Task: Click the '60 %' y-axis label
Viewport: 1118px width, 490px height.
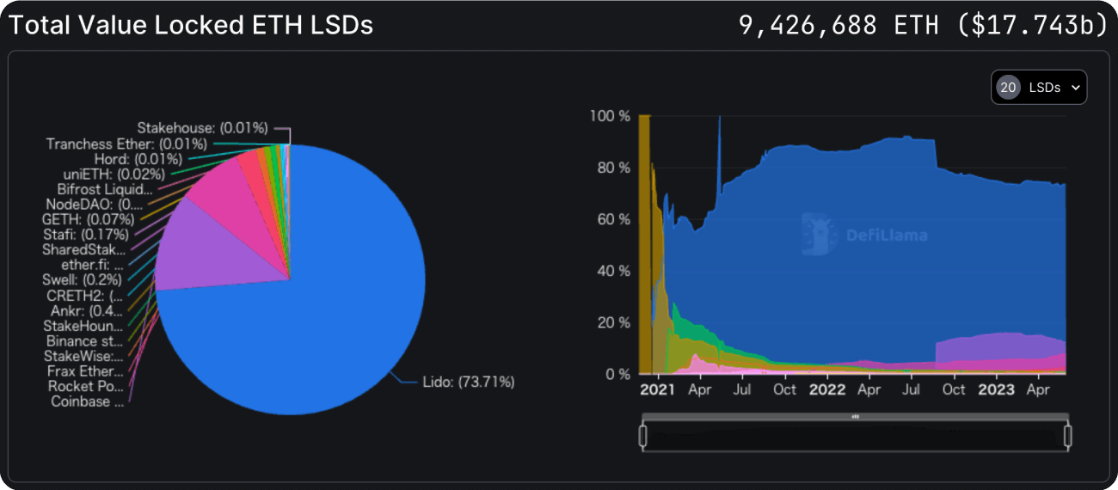Action: pos(614,219)
